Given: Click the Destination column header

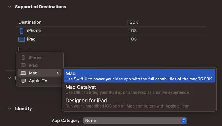Looking at the screenshot, I should [x=30, y=22].
